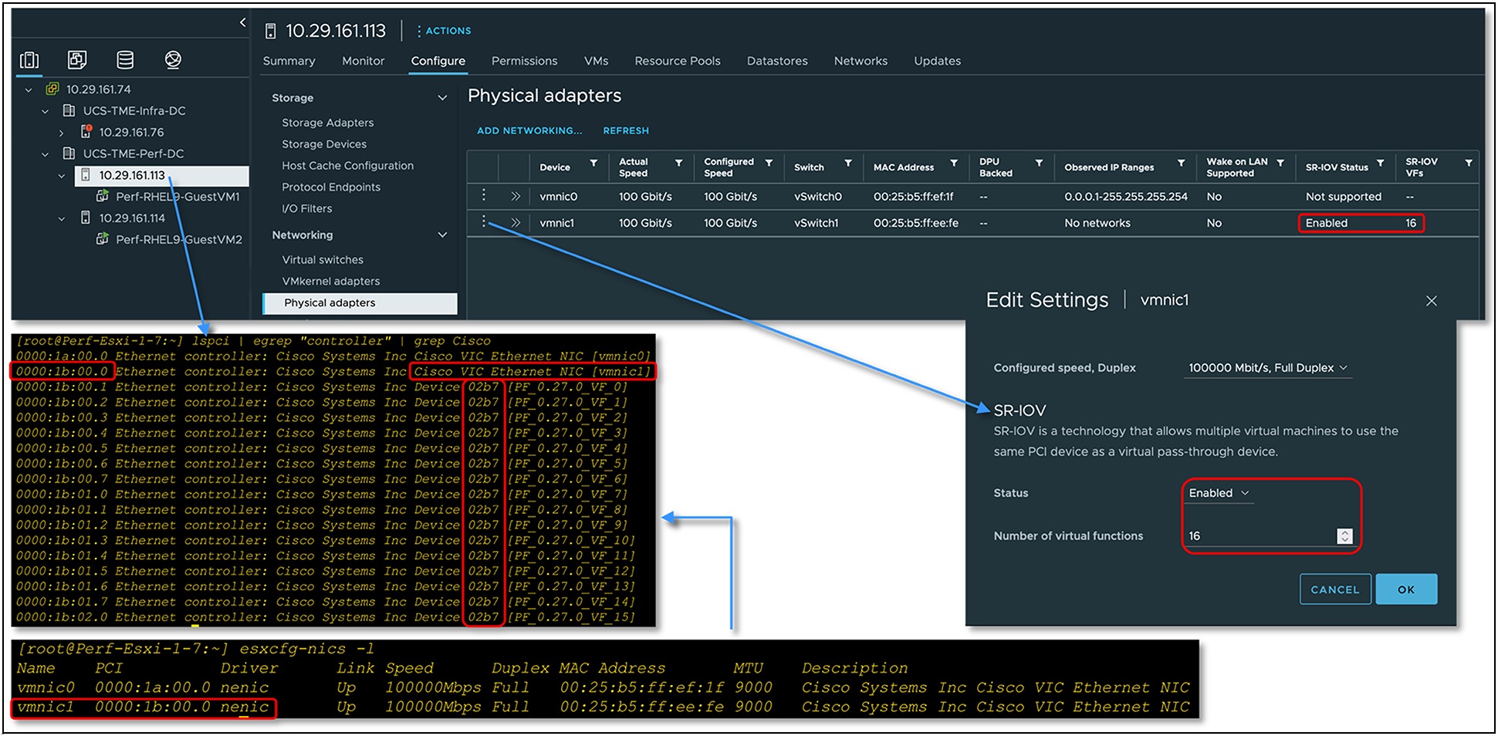Open I/O Filters settings

306,209
